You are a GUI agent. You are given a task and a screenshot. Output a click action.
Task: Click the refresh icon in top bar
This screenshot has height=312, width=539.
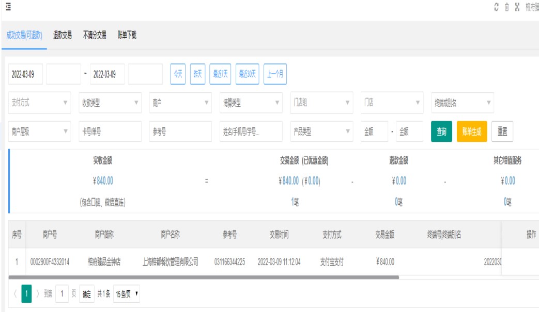click(497, 7)
